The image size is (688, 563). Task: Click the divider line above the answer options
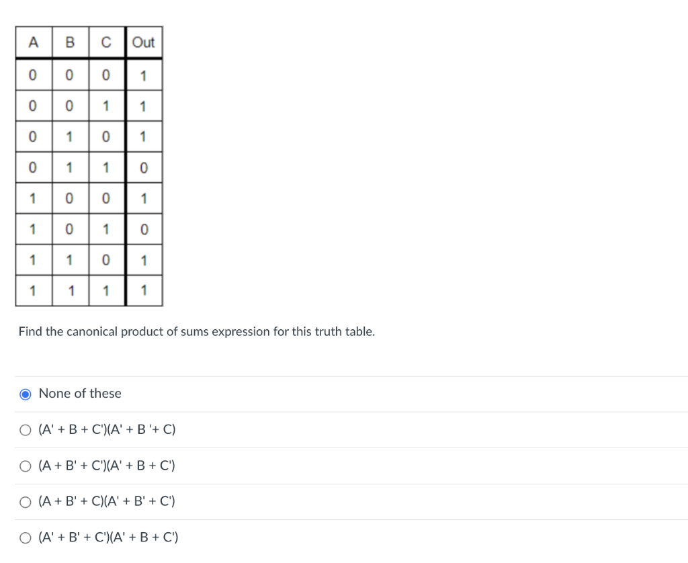coord(344,376)
